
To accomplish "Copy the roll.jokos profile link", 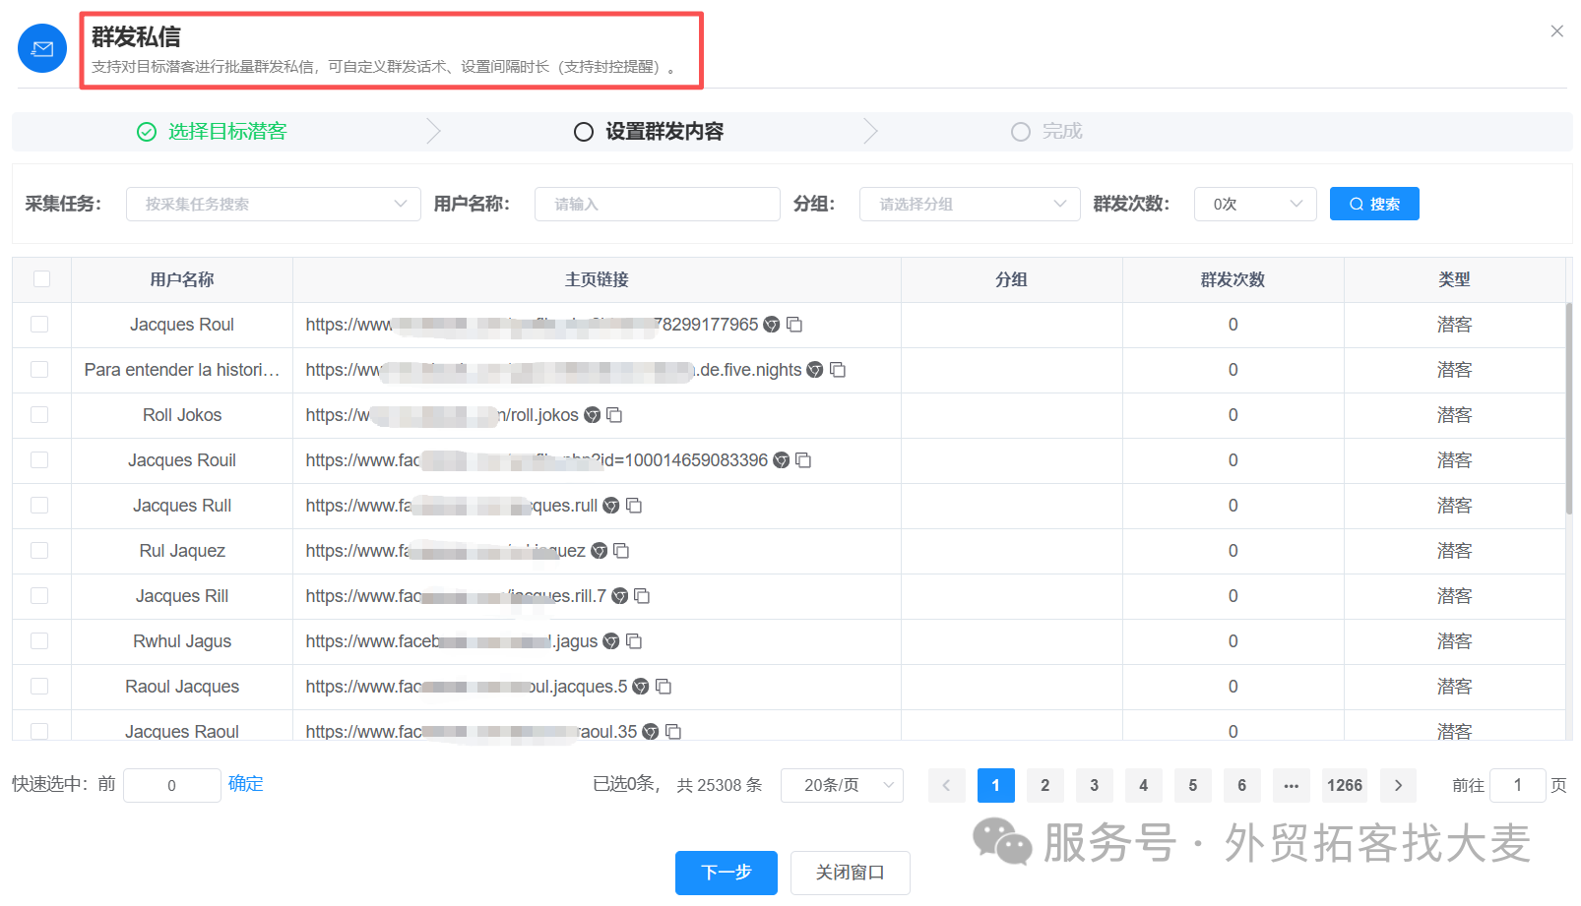I will click(614, 415).
